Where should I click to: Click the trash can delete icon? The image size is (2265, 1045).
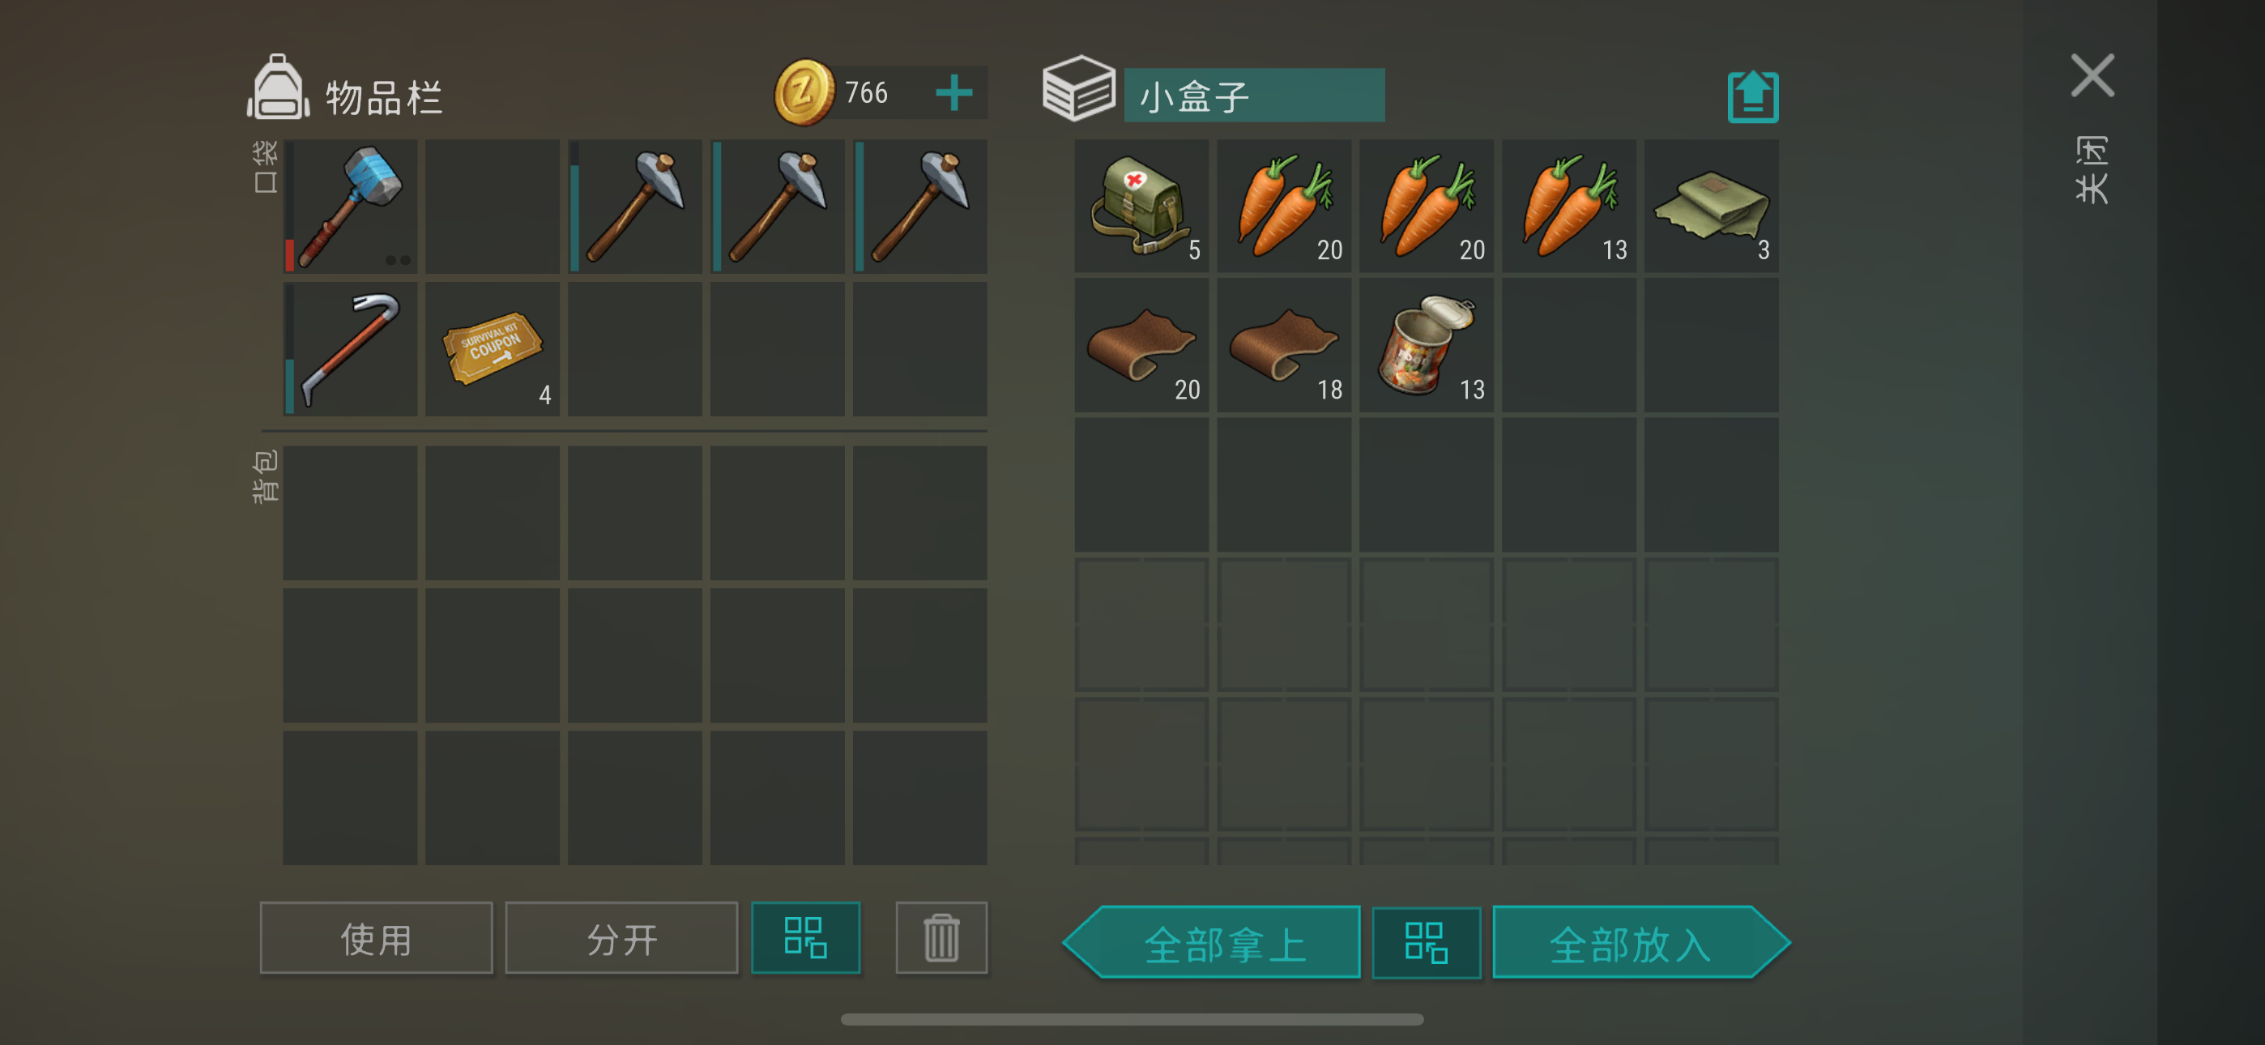(x=941, y=938)
